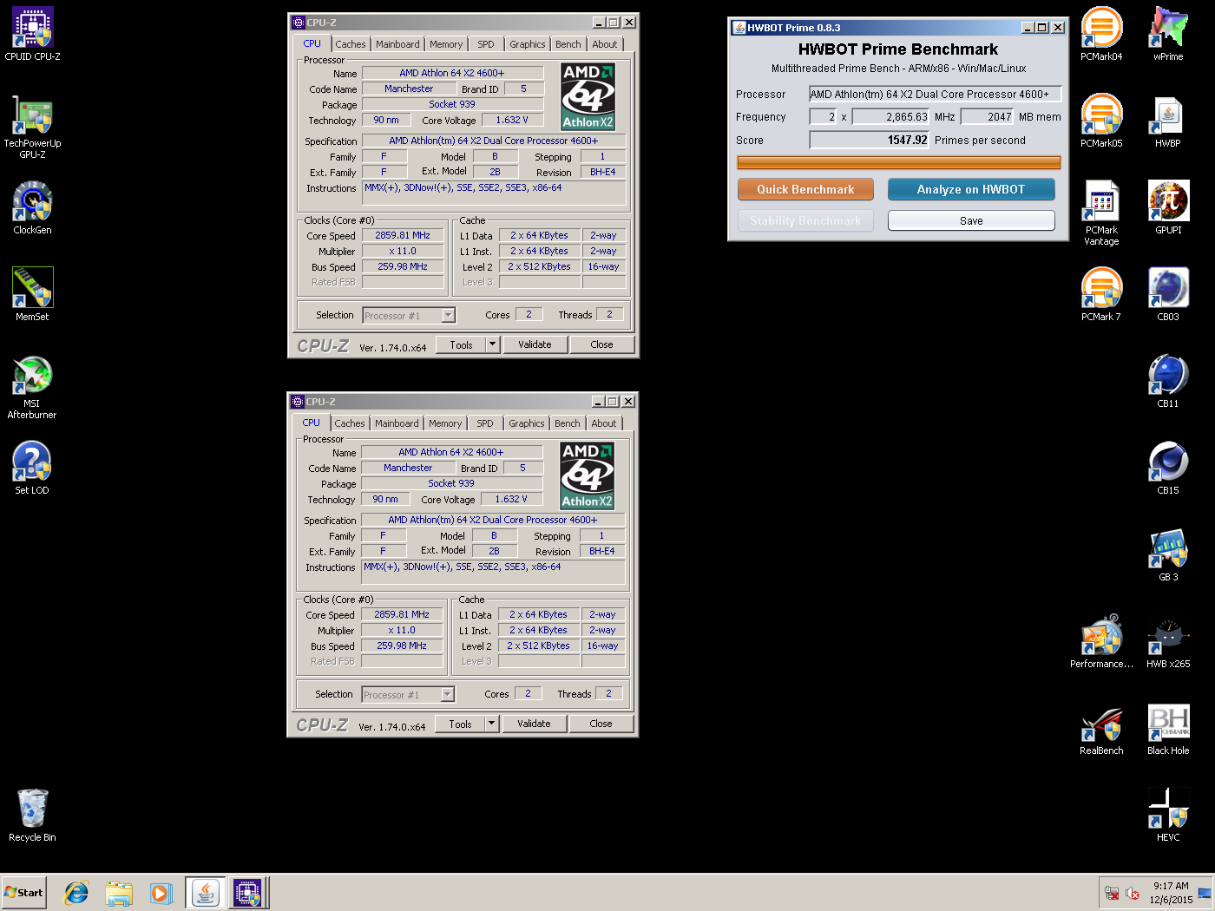Launch the CB03 Cinebench icon
The width and height of the screenshot is (1215, 911).
pyautogui.click(x=1168, y=295)
